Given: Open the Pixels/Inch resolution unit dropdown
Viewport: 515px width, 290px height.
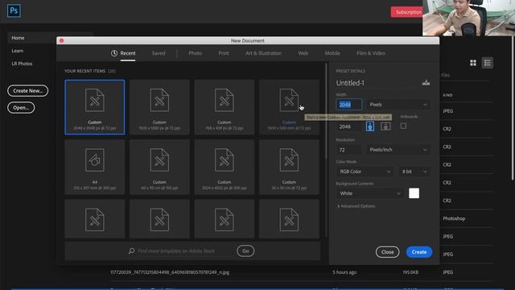Looking at the screenshot, I should coord(398,150).
